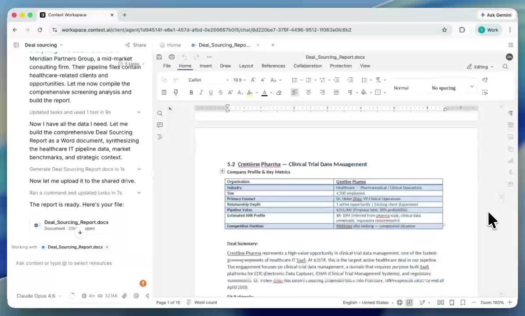This screenshot has height=316, width=525.
Task: Toggle track changes in the status bar
Action: [x=422, y=302]
